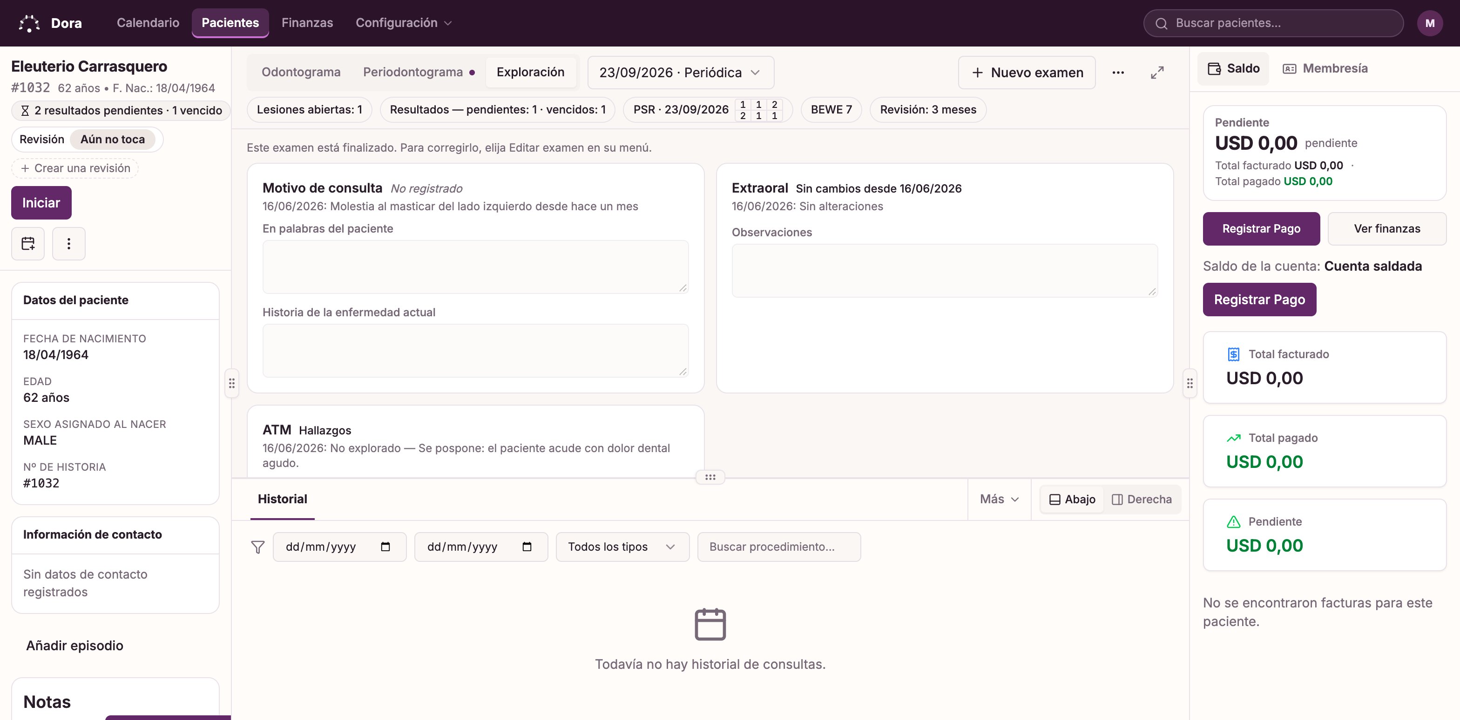Click the Nuevo examen button
Viewport: 1460px width, 720px height.
pos(1027,73)
